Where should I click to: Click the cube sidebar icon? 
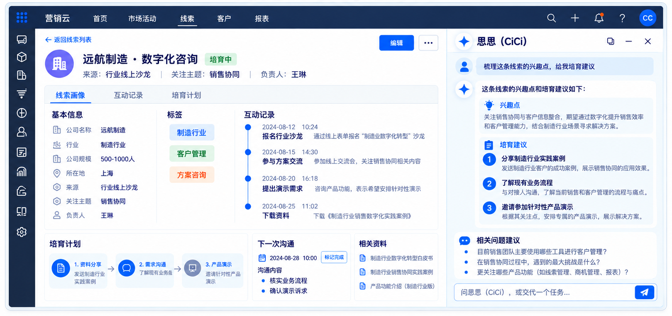pyautogui.click(x=22, y=57)
